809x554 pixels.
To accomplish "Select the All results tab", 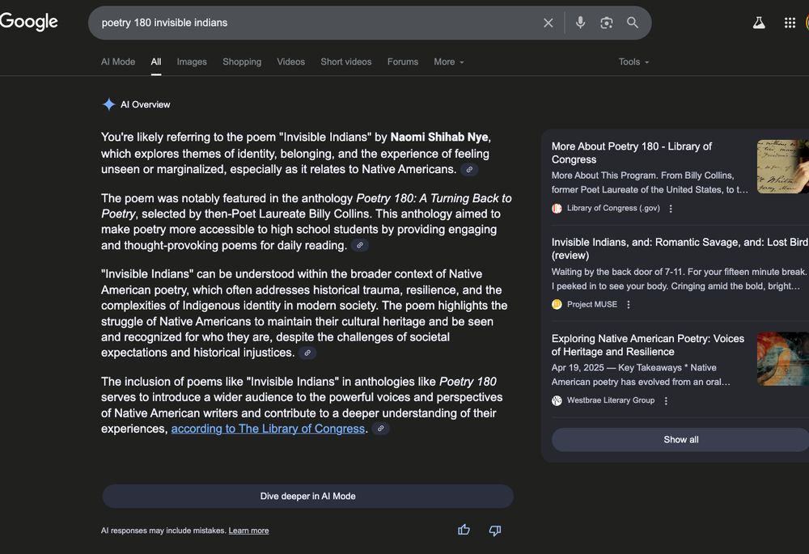I will click(x=156, y=62).
